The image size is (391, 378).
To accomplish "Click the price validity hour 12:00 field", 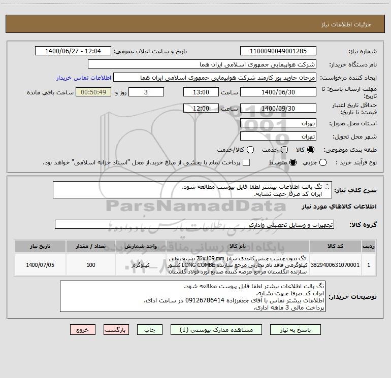I will pos(201,108).
